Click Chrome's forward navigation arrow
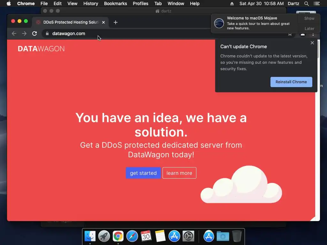The image size is (327, 245). click(24, 33)
